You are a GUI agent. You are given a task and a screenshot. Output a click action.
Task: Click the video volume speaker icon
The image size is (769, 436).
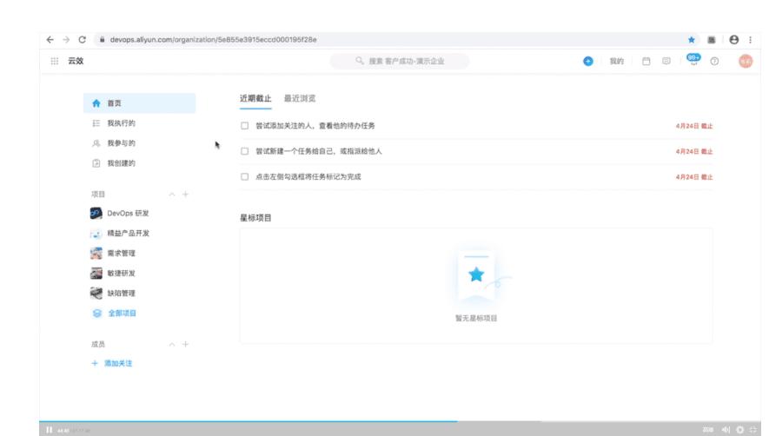click(x=726, y=430)
